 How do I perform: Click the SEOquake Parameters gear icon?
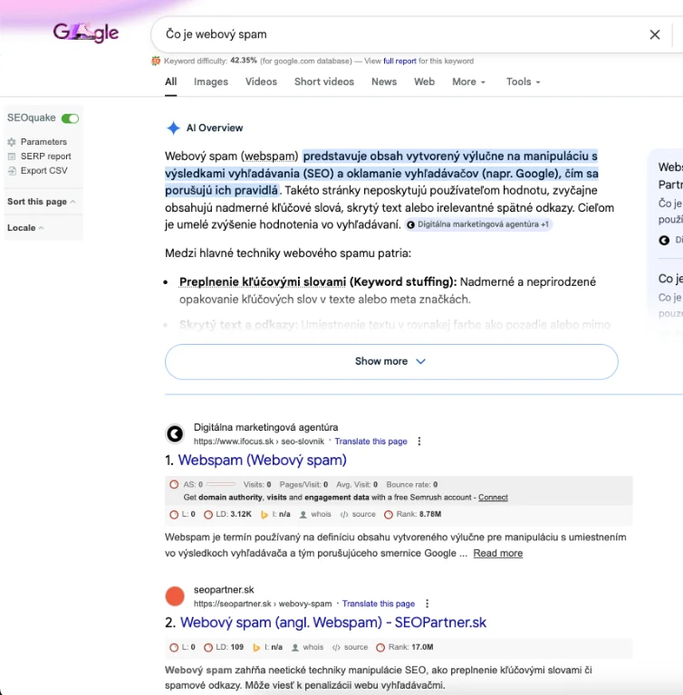click(x=12, y=142)
